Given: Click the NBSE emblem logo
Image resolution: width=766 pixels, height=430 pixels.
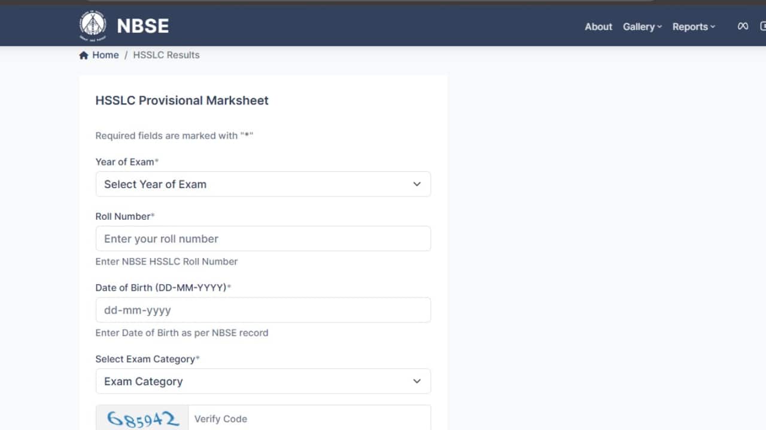Looking at the screenshot, I should coord(93,26).
